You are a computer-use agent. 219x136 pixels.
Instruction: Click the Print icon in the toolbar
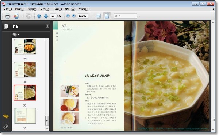tap(8, 16)
